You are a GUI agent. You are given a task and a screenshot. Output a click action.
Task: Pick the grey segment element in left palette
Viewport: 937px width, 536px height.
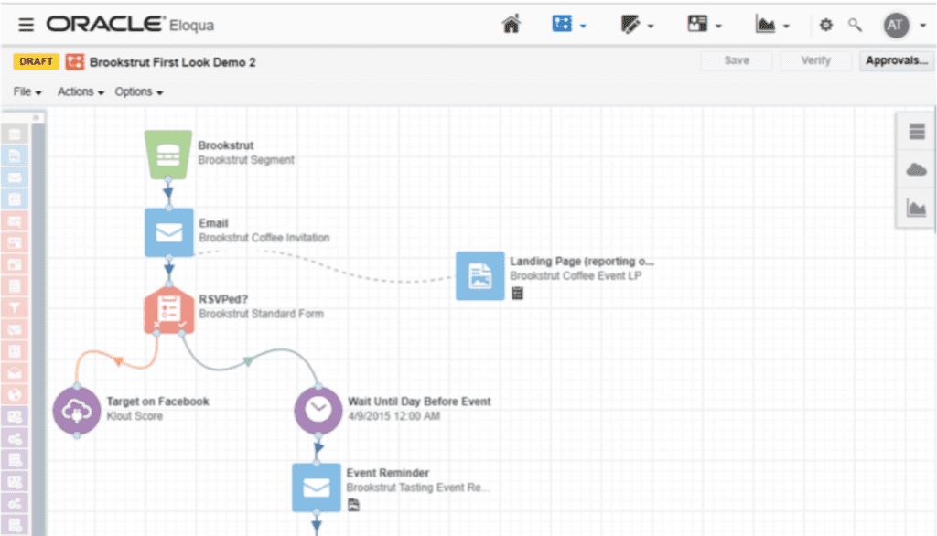15,135
